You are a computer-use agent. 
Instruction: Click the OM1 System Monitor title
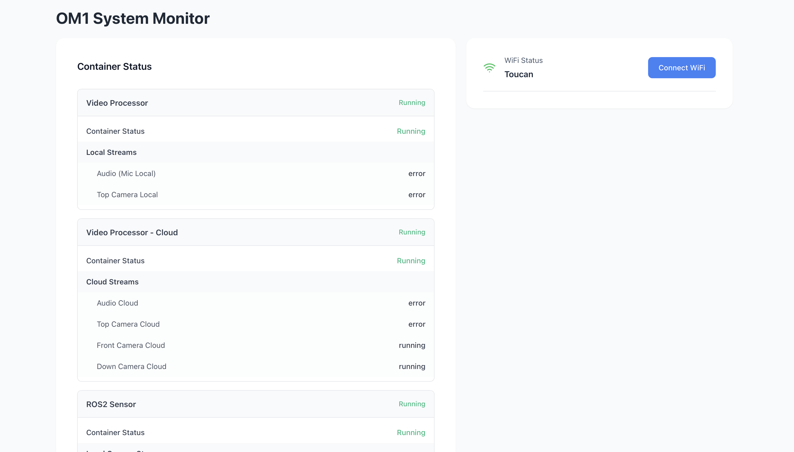133,18
